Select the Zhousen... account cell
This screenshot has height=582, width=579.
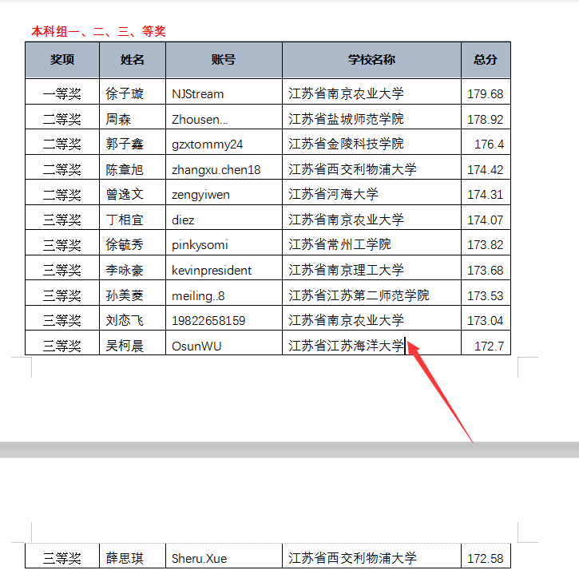pyautogui.click(x=200, y=119)
